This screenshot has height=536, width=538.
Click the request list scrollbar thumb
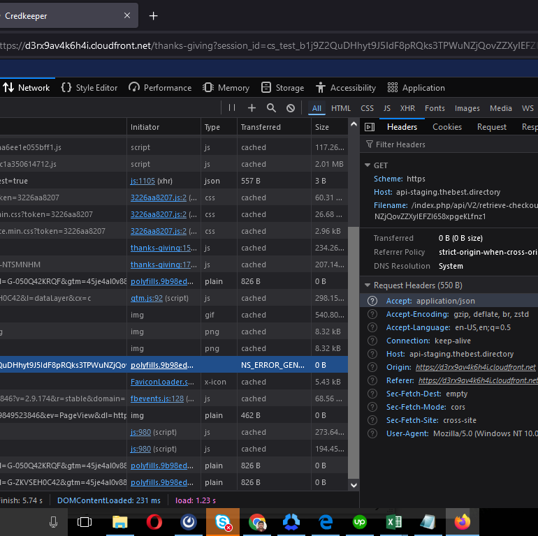[x=354, y=353]
